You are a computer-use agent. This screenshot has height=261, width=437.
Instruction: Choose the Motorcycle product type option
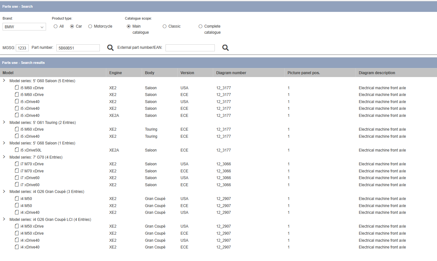point(90,26)
